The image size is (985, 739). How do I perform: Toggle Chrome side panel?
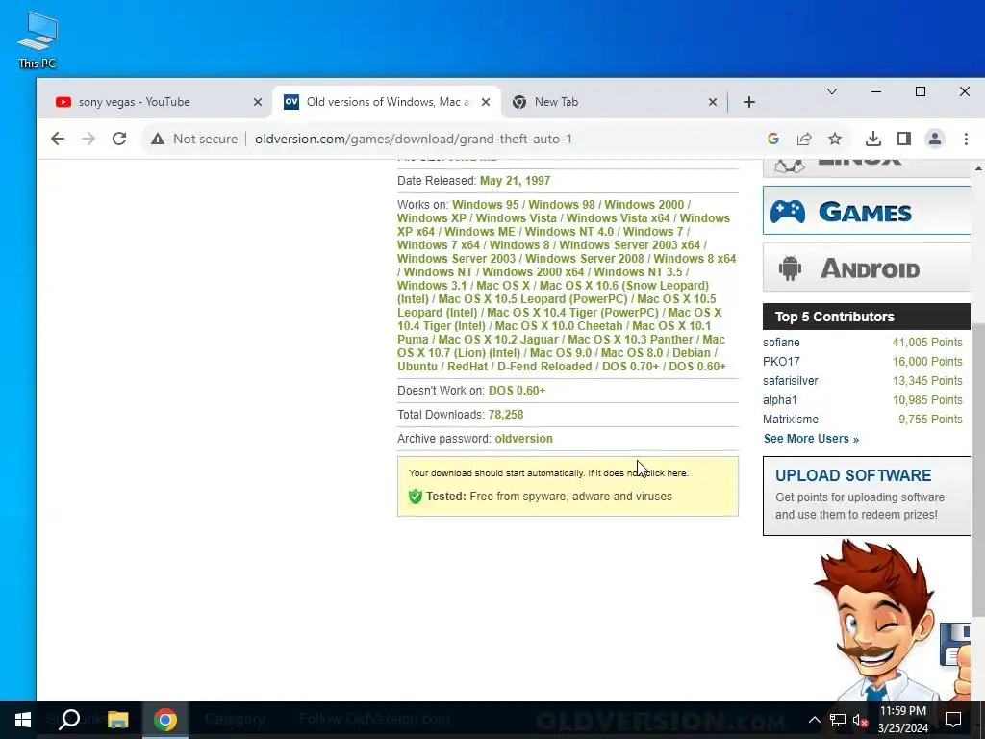(904, 139)
